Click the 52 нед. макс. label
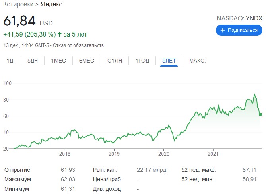 (198, 170)
